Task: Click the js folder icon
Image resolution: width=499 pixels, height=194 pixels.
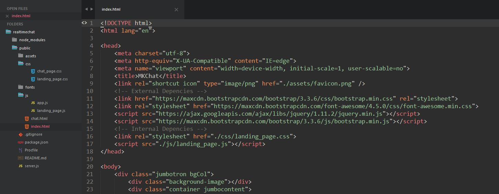Action: 21,95
